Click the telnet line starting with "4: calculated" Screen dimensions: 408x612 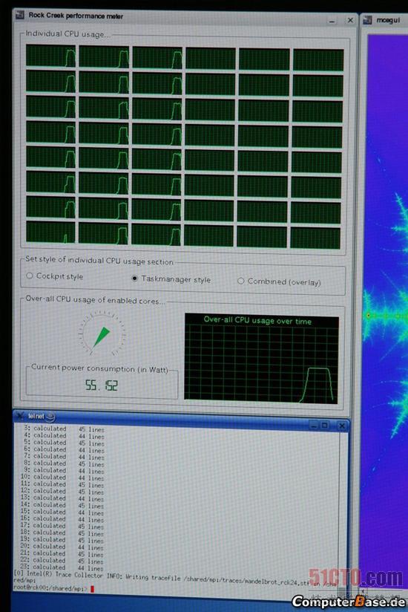coord(64,435)
